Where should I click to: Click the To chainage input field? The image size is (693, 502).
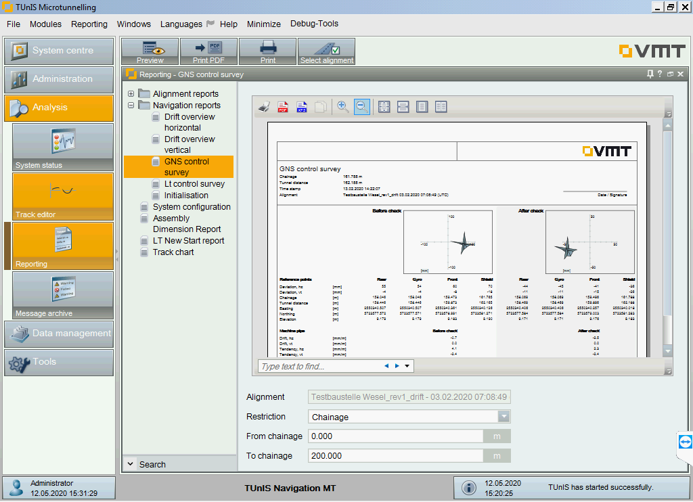pyautogui.click(x=395, y=455)
